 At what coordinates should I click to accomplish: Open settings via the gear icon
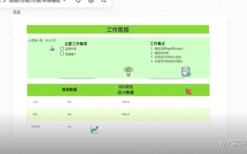pos(91,1)
